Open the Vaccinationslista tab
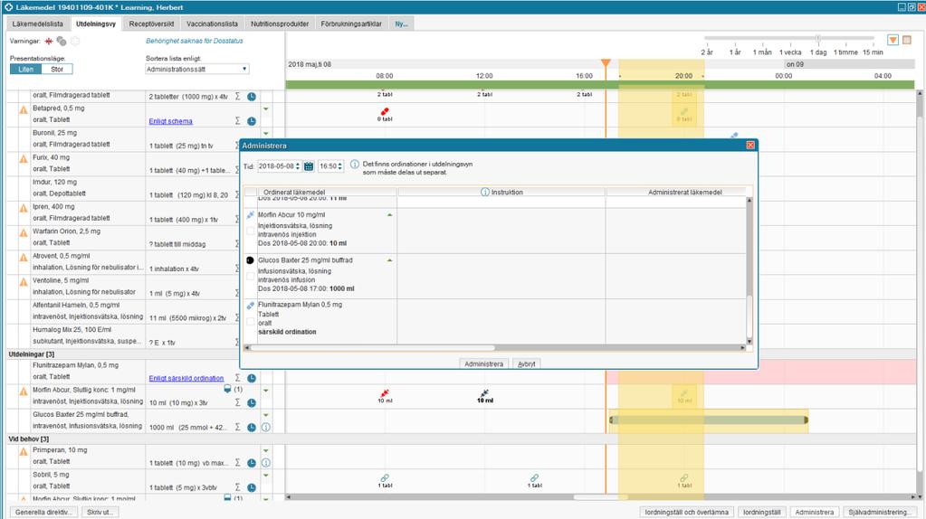The width and height of the screenshot is (926, 519). [212, 24]
